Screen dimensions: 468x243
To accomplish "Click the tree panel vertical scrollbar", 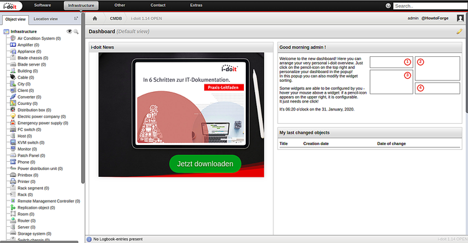I will tap(83, 99).
